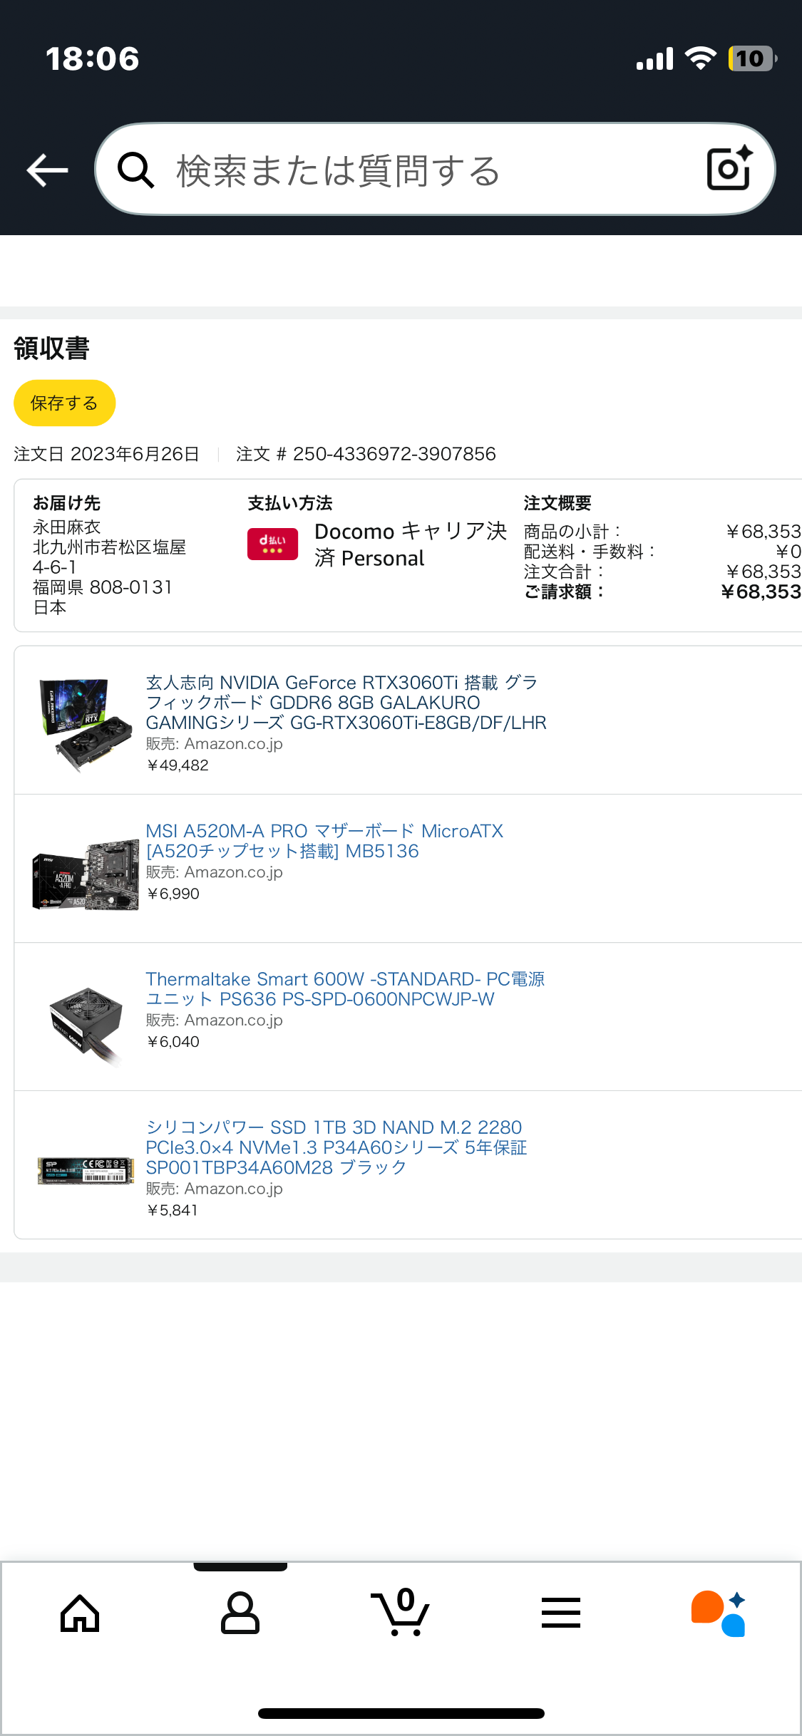The width and height of the screenshot is (802, 1736).
Task: Open the Thermaltake Smart 600W product link
Action: tap(345, 989)
